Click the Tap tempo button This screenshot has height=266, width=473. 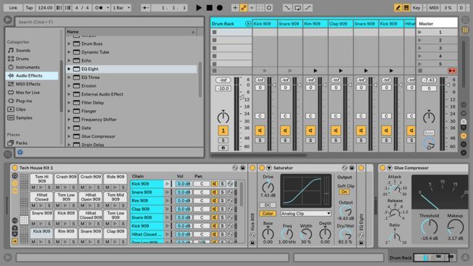point(29,8)
